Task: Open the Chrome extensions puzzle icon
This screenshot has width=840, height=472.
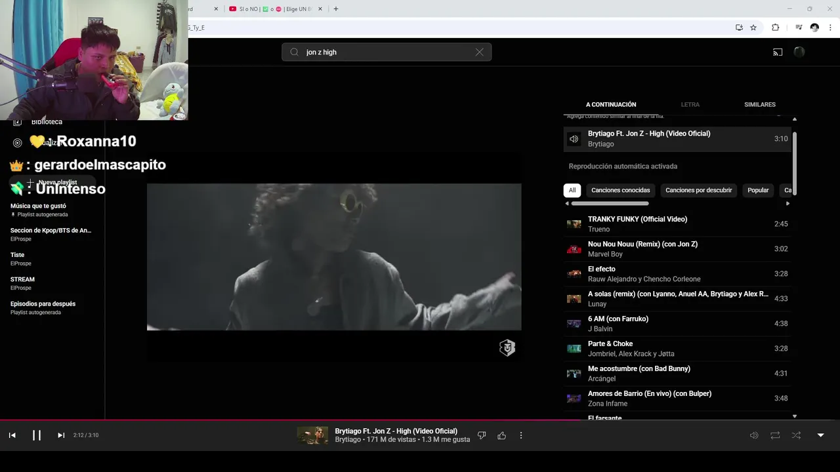Action: pyautogui.click(x=776, y=28)
